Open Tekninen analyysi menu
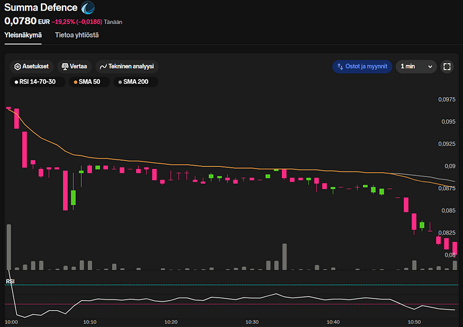The width and height of the screenshot is (463, 327). tap(127, 66)
